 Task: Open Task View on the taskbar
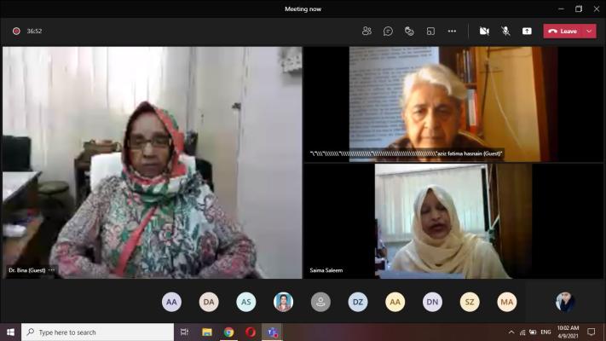pos(184,332)
